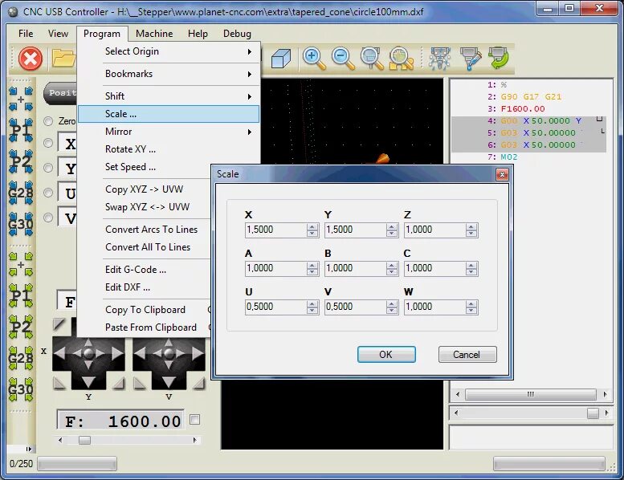
Task: Click Copy To Clipboard entry
Action: point(145,310)
